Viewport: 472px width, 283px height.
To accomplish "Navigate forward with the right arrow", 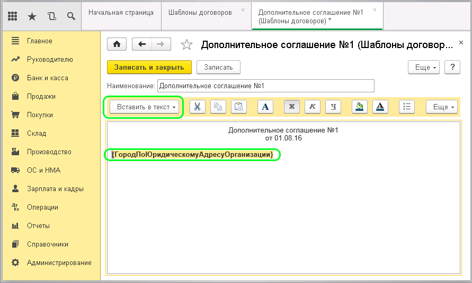I will tap(161, 44).
